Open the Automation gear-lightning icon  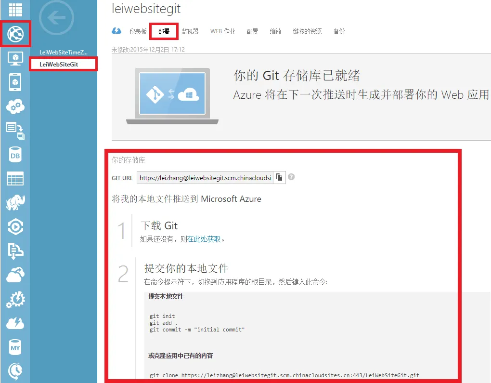pos(15,299)
